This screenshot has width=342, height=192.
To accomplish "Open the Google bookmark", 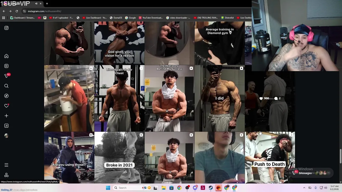I will coord(130,18).
